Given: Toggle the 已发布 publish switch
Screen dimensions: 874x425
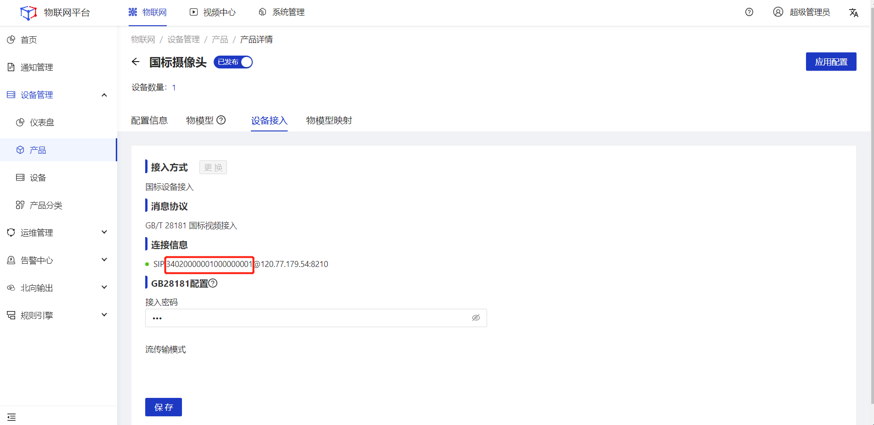Looking at the screenshot, I should coord(233,62).
